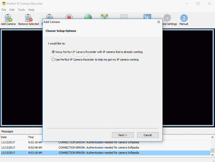
Task: Click the messages scrollbar thumb
Action: pyautogui.click(x=212, y=151)
